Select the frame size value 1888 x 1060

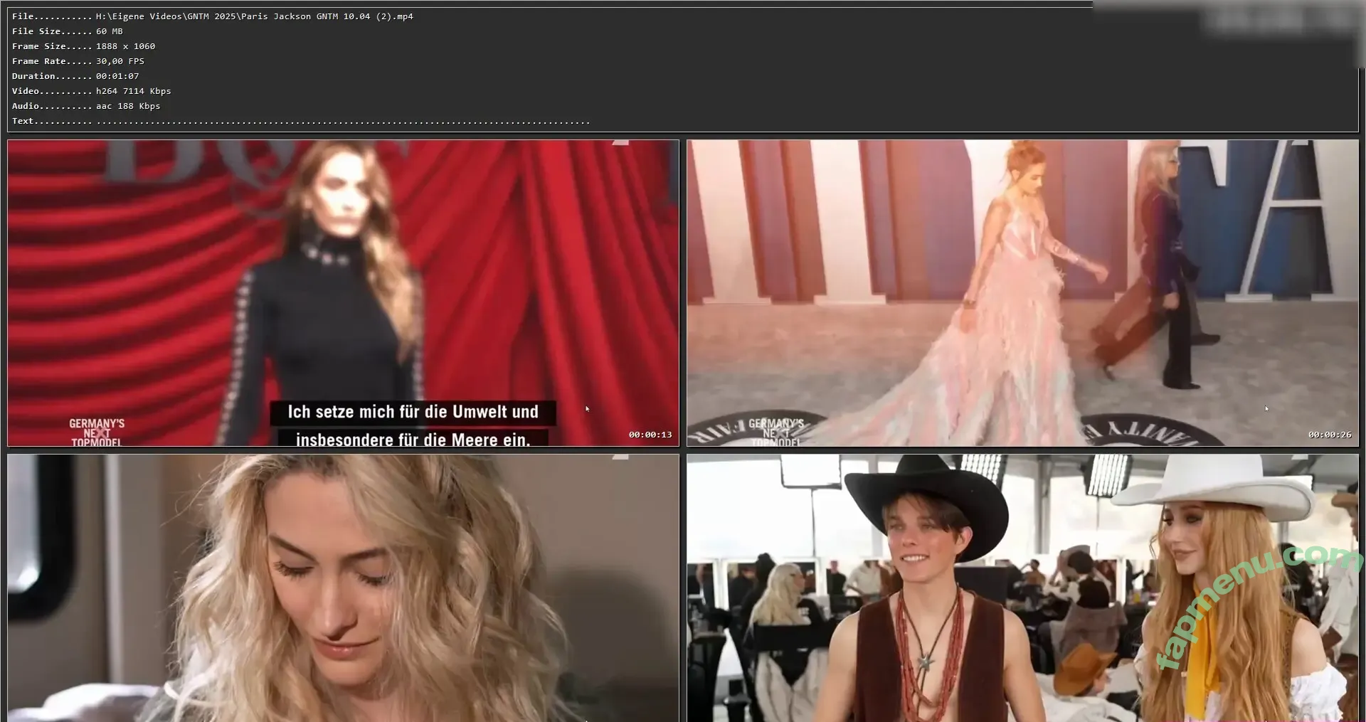tap(125, 46)
